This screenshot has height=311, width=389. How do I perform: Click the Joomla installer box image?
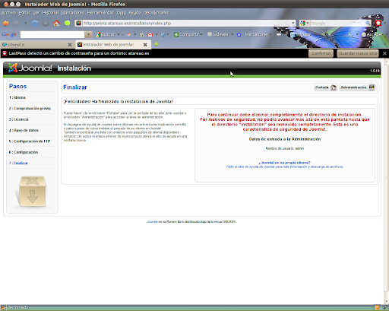point(32,192)
